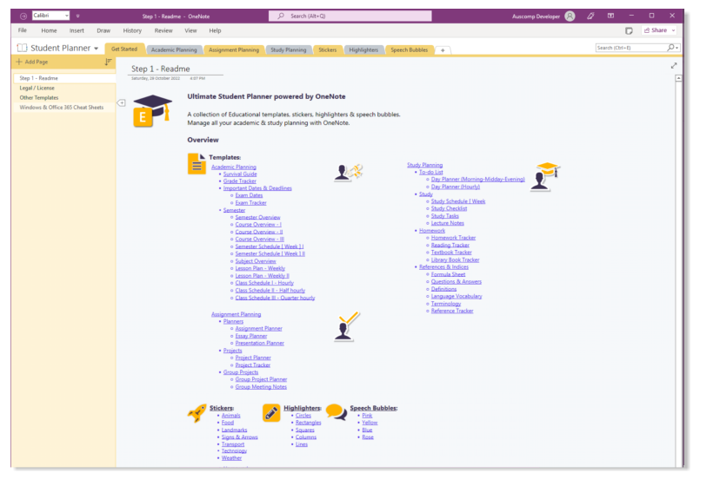Click the Auscomp Developer account avatar
The width and height of the screenshot is (713, 486).
pos(570,16)
